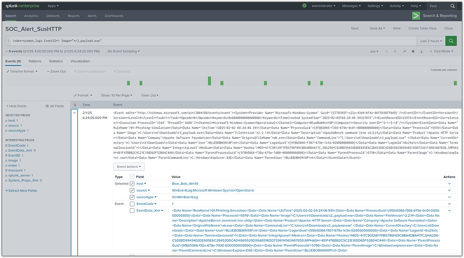Open the Save As dropdown
The image size is (464, 258).
tap(377, 28)
